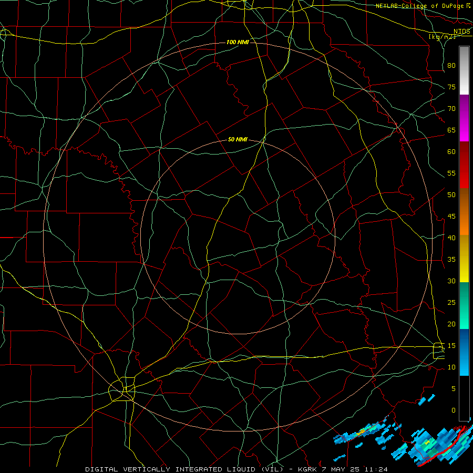This screenshot has height=473, width=473.
Task: Click the bottom VIL product caption
Action: 236,469
